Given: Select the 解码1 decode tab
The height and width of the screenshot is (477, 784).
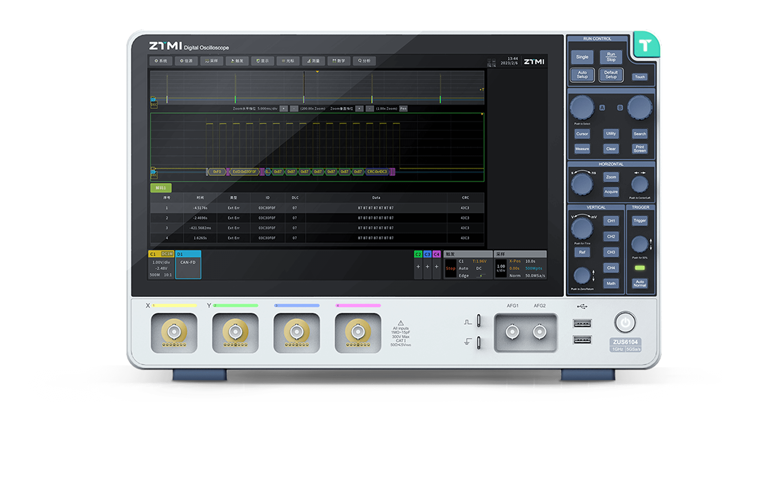Looking at the screenshot, I should (x=161, y=188).
